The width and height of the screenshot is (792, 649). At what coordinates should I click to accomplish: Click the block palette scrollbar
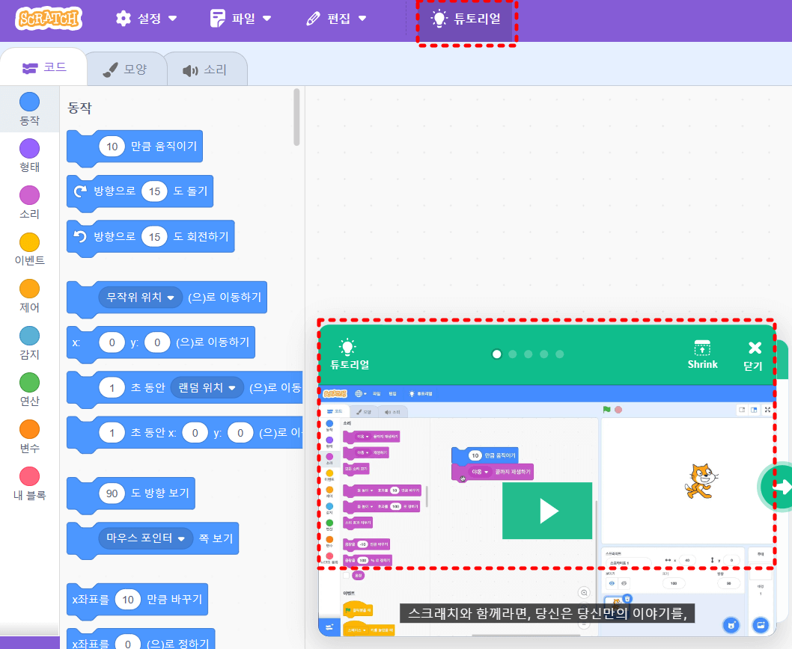tap(296, 117)
